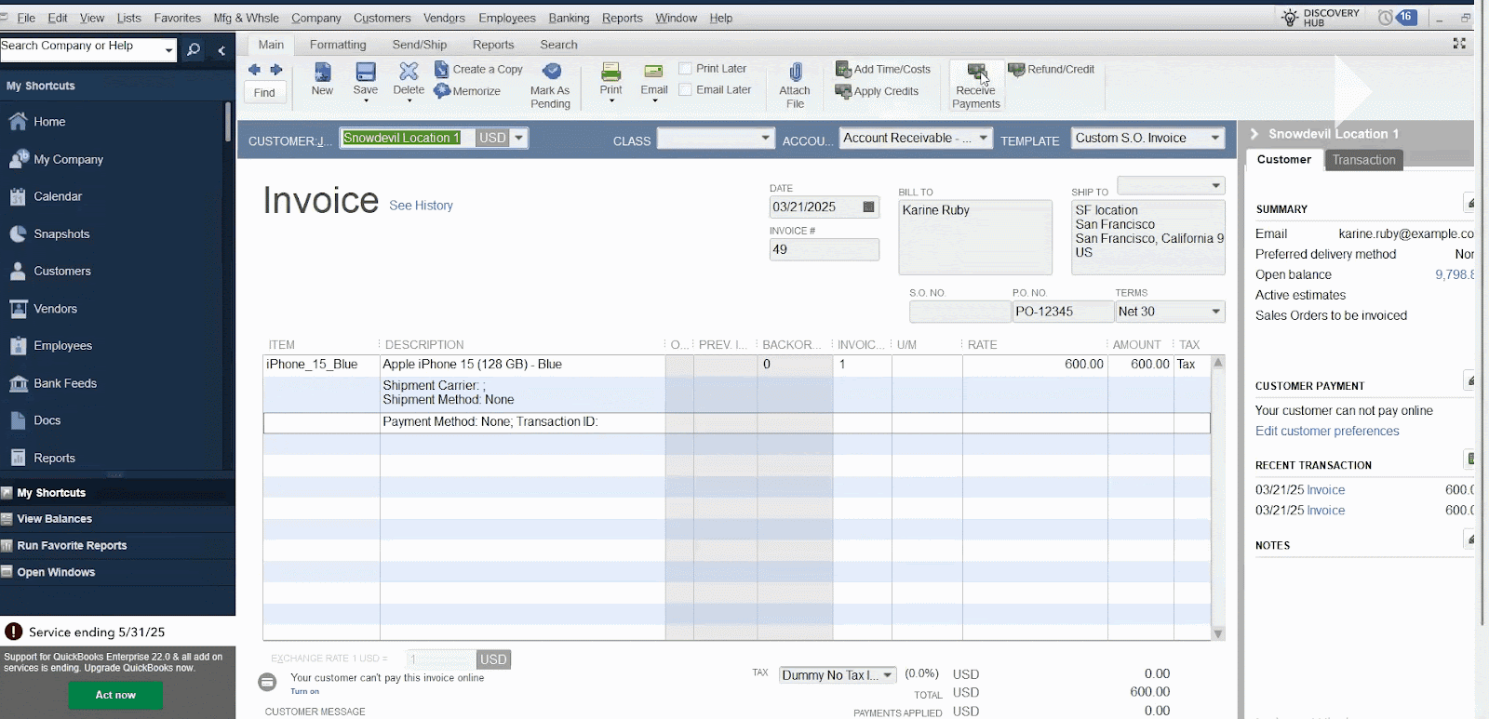Screen dimensions: 1489x719
Task: Click the Print icon in toolbar
Action: [610, 73]
